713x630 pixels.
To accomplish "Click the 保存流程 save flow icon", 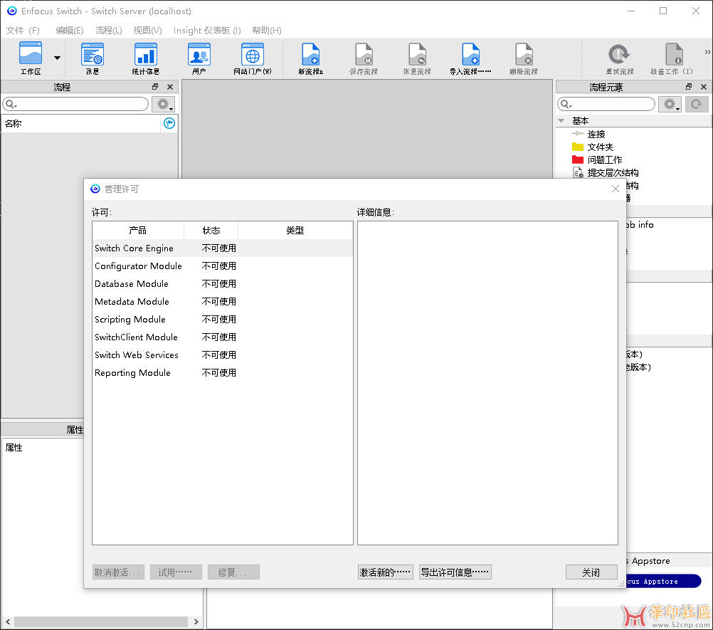I will 364,58.
